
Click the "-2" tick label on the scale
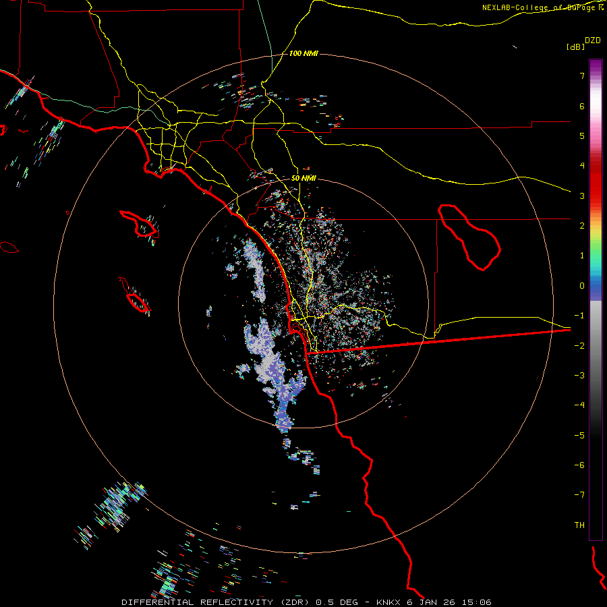click(x=579, y=346)
